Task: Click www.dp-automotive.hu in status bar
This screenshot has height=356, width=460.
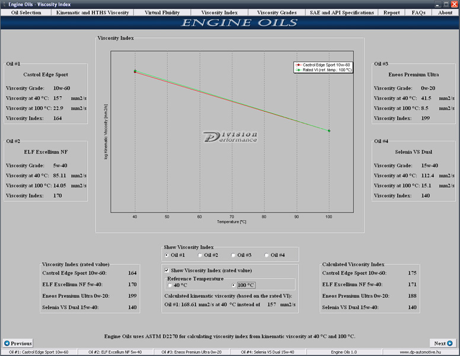Action: coord(420,352)
